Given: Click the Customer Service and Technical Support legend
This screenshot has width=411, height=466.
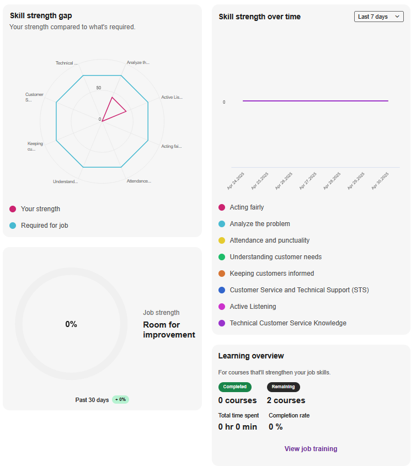Looking at the screenshot, I should (299, 290).
